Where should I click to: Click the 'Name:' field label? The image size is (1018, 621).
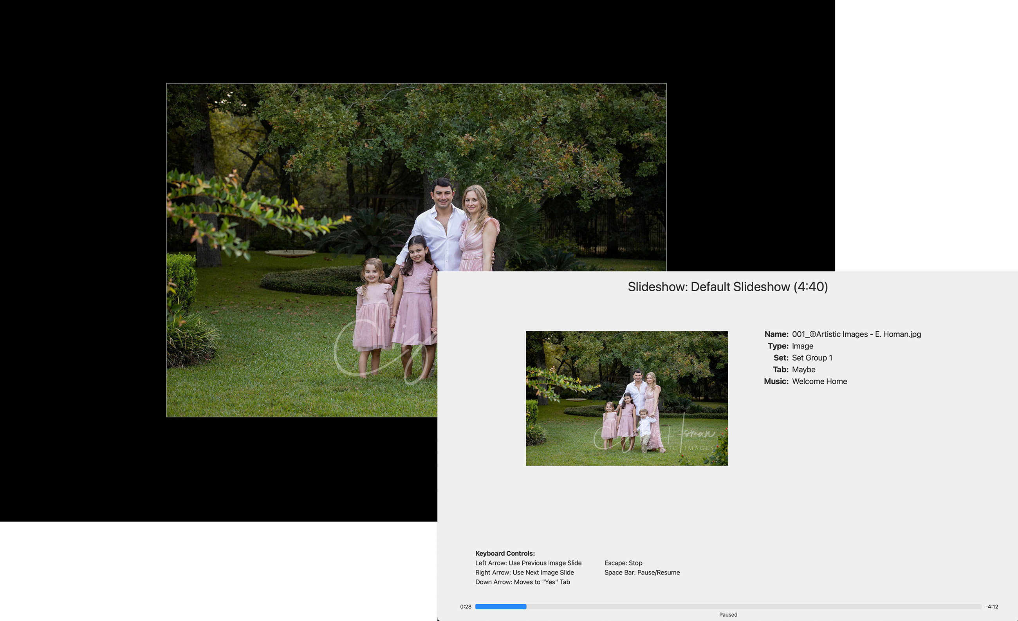(776, 334)
